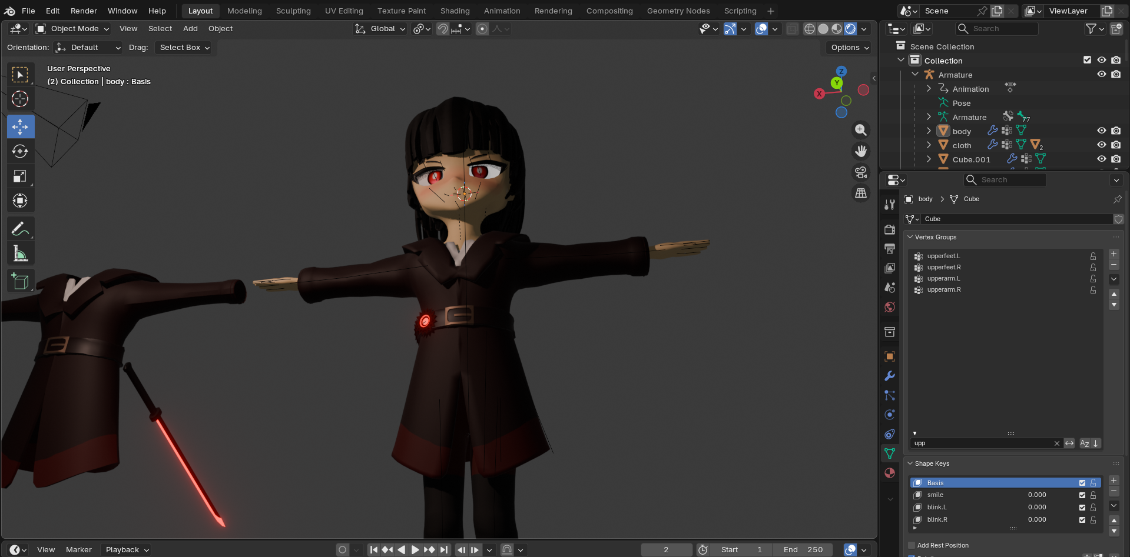Adjust the blink.R shape key value
1130x557 pixels.
click(1037, 520)
